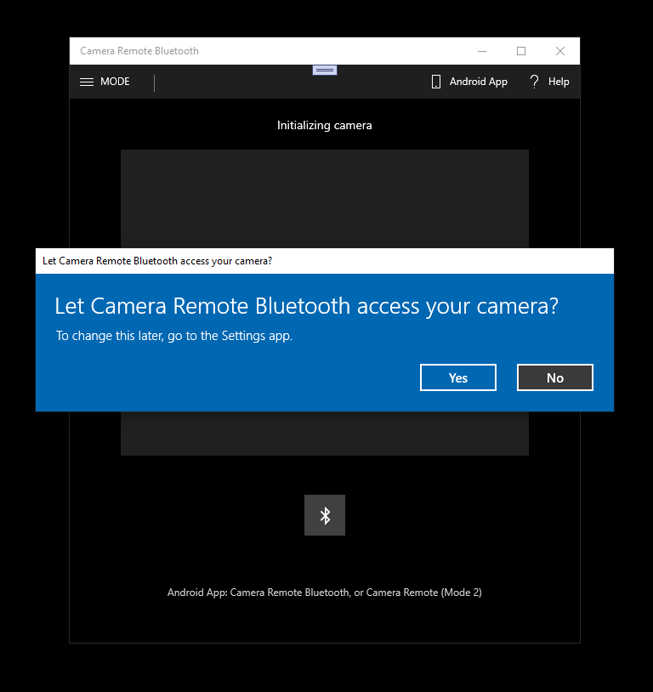Open the Android App link
Image resolution: width=653 pixels, height=692 pixels.
(468, 82)
